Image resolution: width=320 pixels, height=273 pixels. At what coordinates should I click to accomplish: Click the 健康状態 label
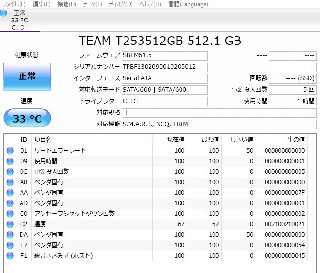pyautogui.click(x=27, y=55)
